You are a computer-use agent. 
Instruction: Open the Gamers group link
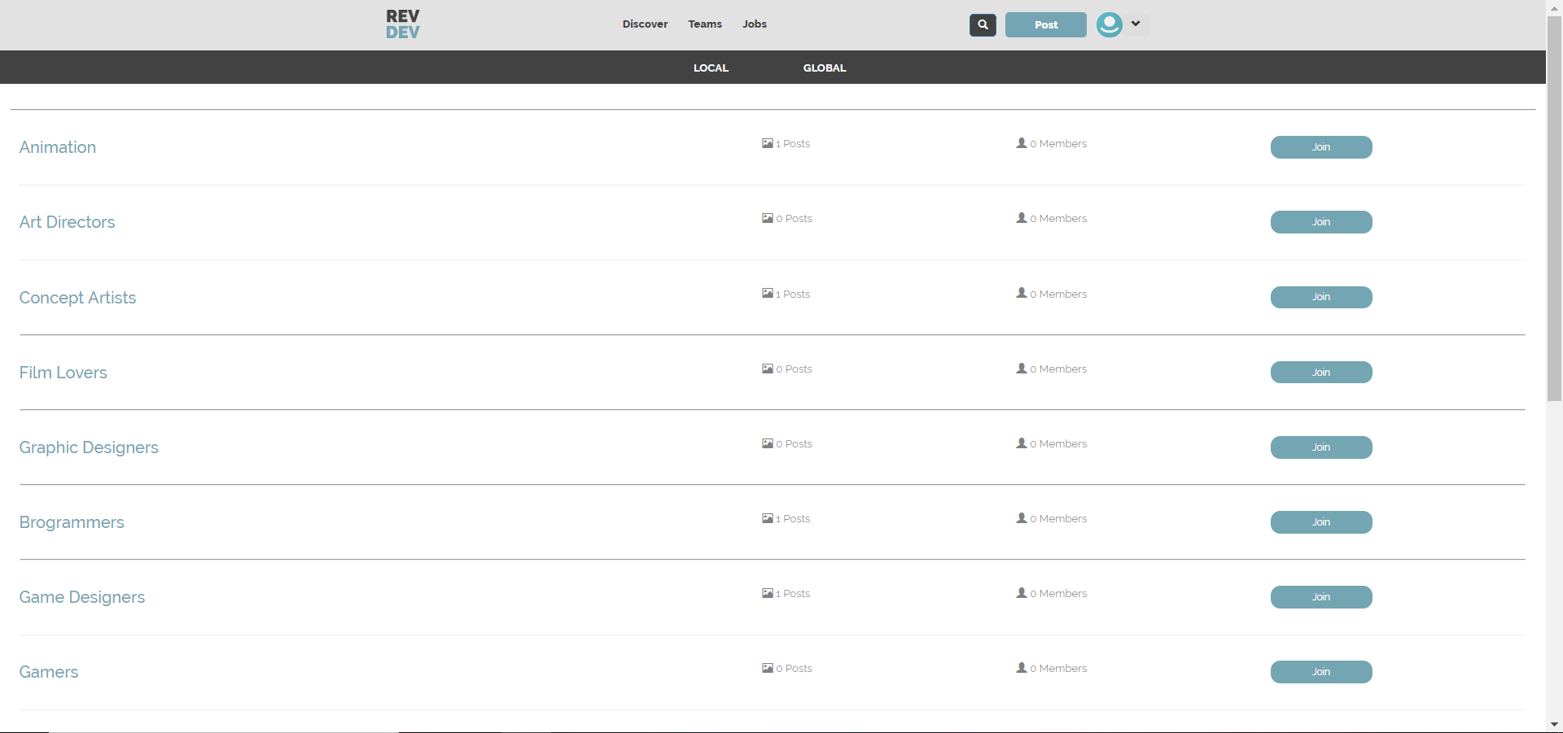(49, 672)
